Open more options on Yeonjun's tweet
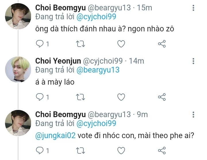 pos(193,61)
